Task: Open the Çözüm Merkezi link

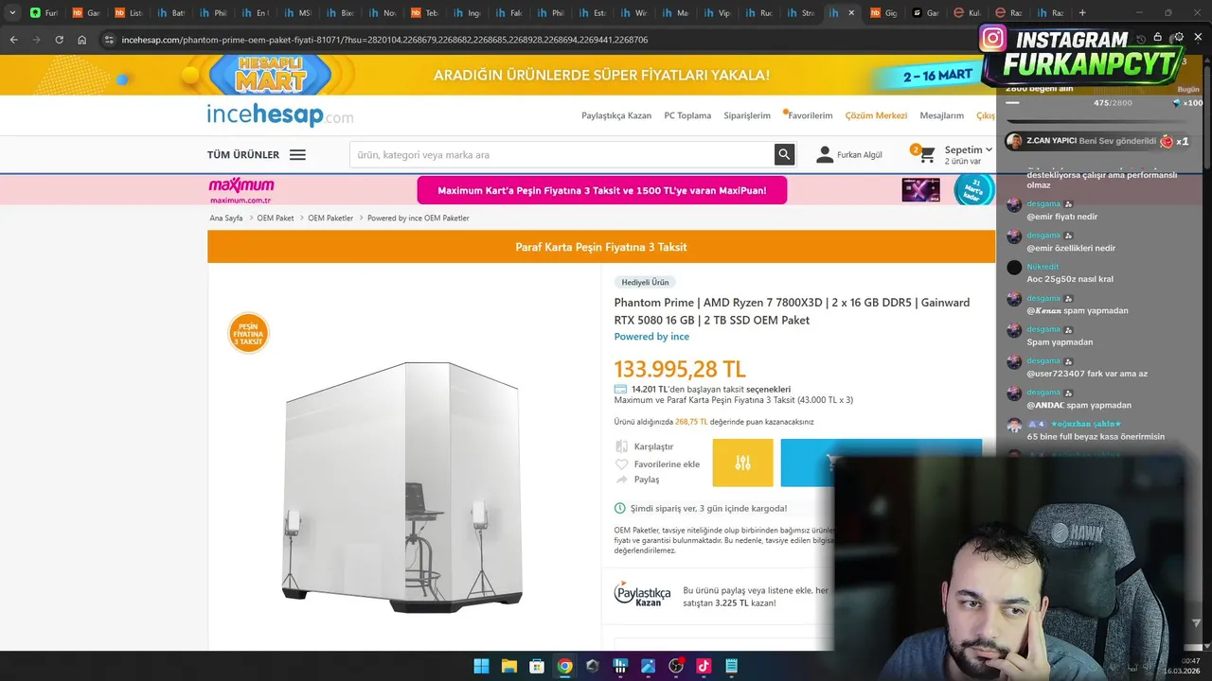Action: 876,115
